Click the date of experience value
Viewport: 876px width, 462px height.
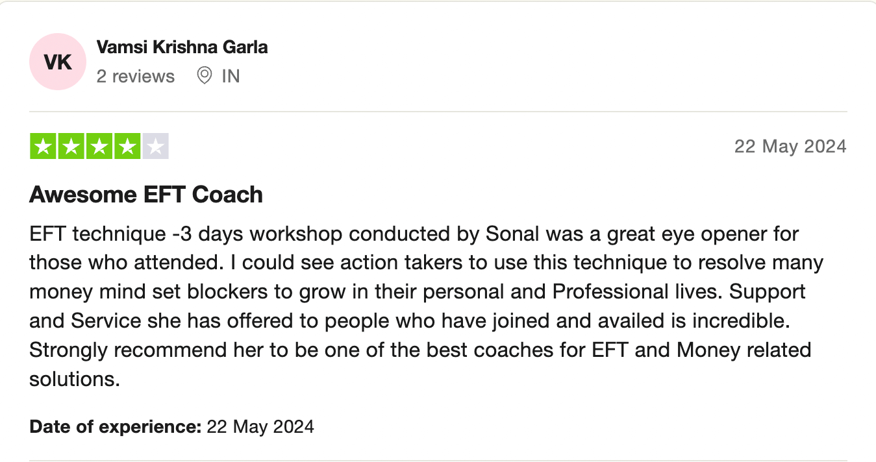260,427
